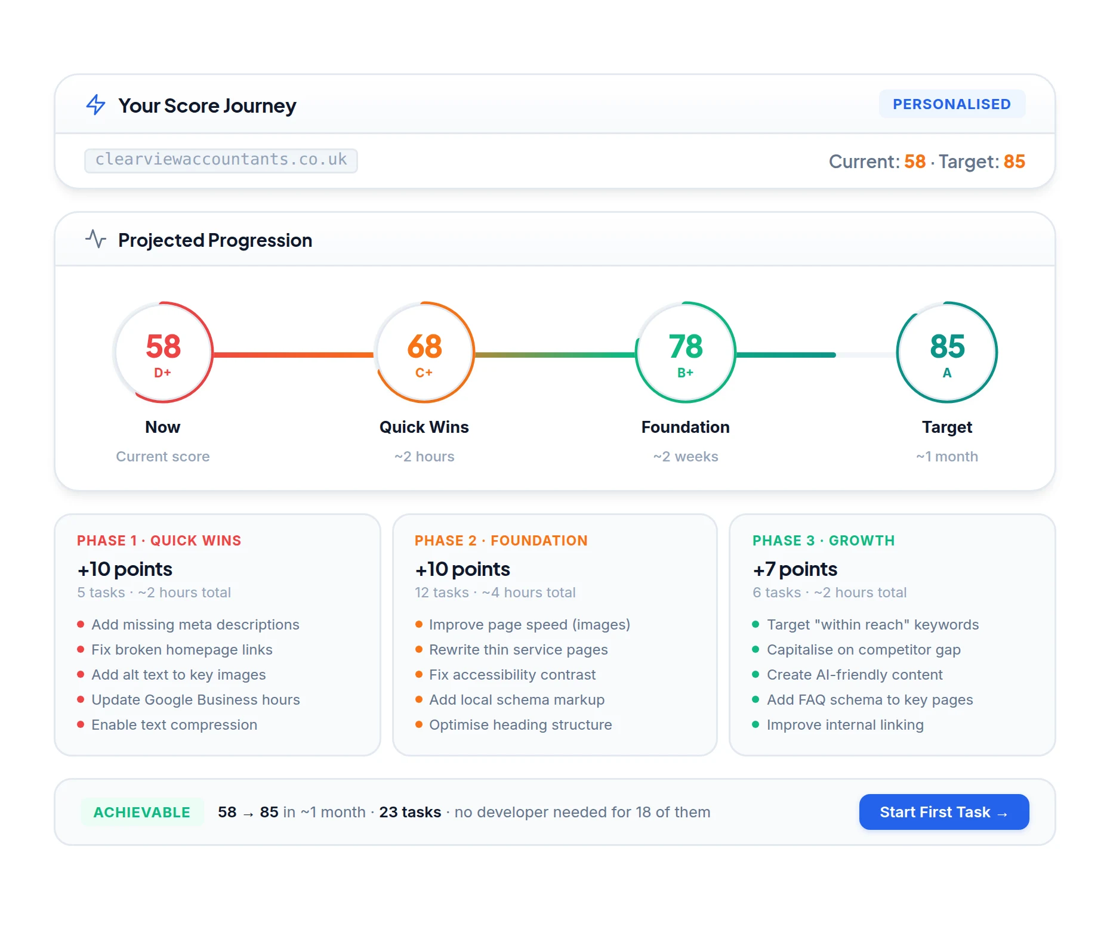Click the 'Current score' label under Now

point(163,456)
